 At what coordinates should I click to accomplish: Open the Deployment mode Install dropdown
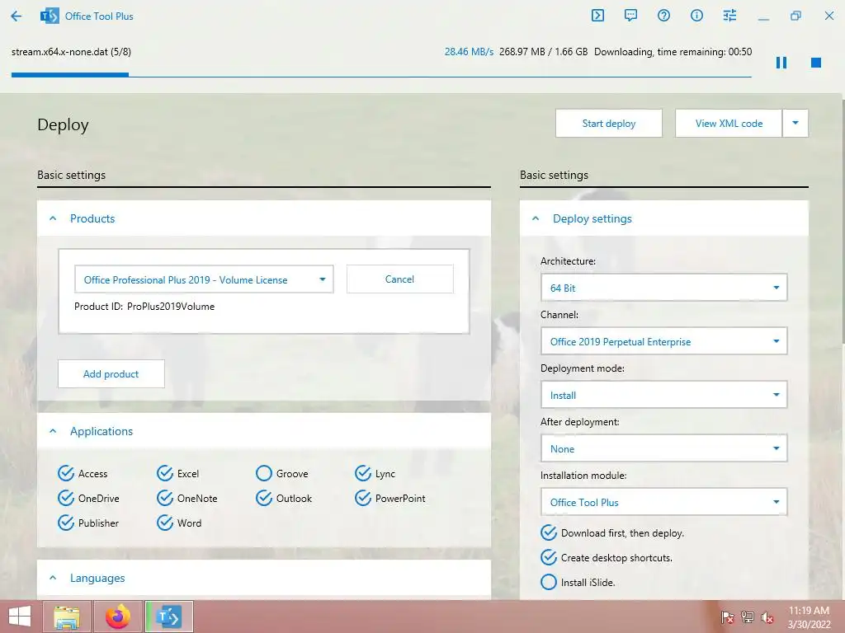(x=664, y=395)
